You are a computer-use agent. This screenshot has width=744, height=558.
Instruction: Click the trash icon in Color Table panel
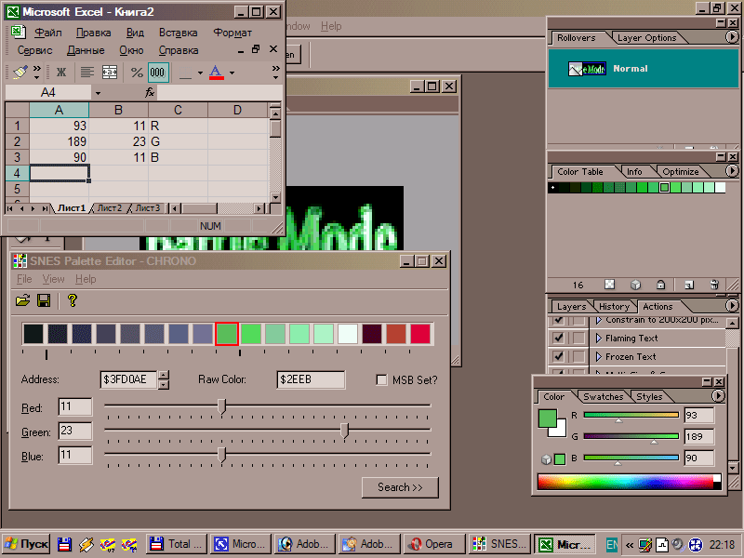tap(714, 285)
